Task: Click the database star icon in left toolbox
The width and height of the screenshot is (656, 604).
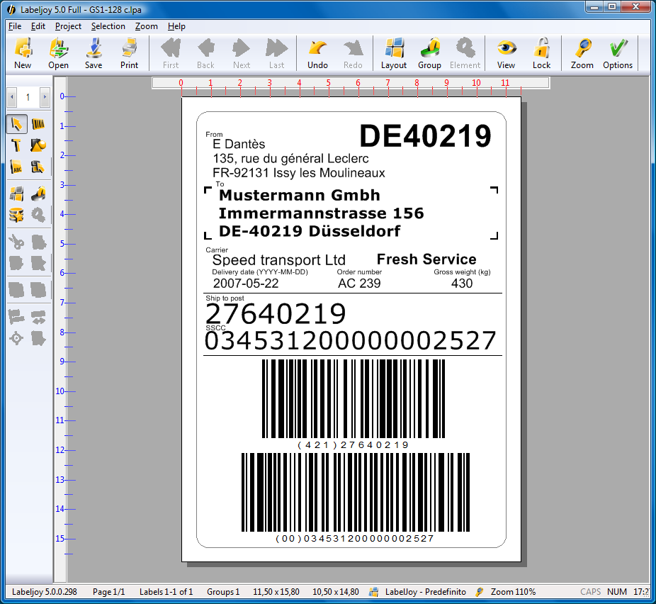Action: coord(17,215)
